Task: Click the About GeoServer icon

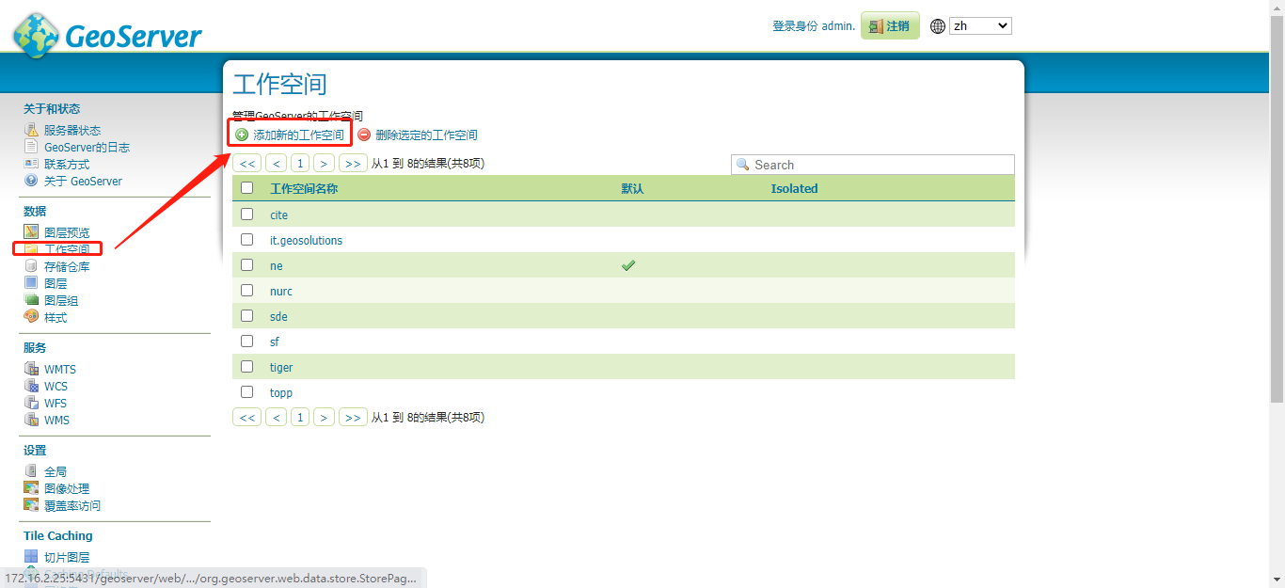Action: coord(31,181)
